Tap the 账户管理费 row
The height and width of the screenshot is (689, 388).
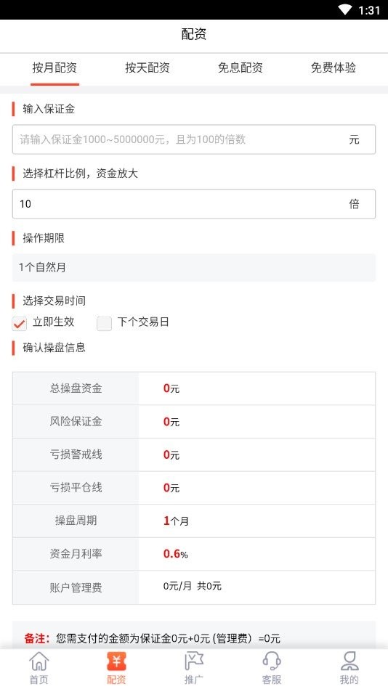[x=194, y=587]
